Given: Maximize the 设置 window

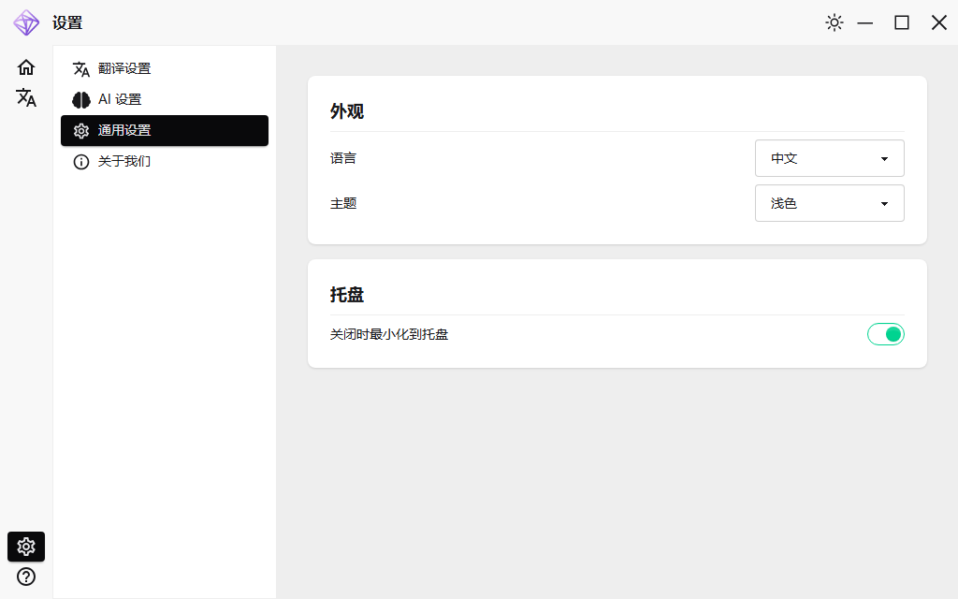Looking at the screenshot, I should pos(902,22).
